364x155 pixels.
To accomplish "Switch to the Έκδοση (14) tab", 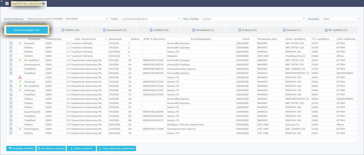I will [x=71, y=30].
